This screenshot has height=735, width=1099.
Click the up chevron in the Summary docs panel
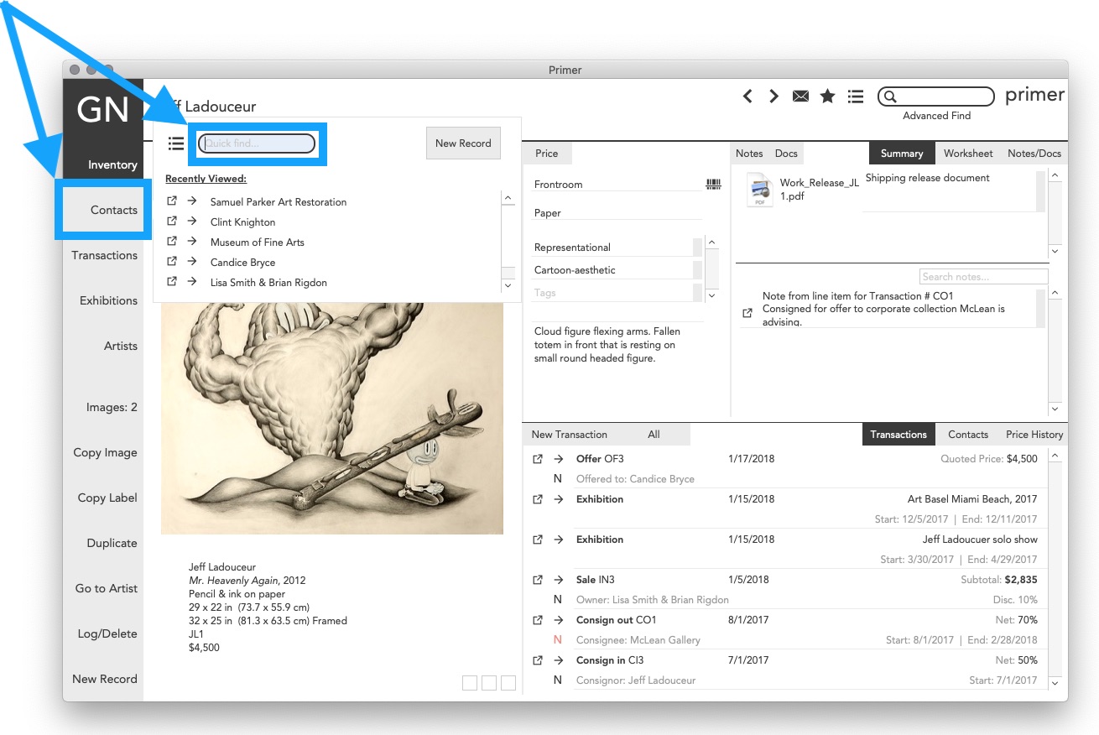1055,175
